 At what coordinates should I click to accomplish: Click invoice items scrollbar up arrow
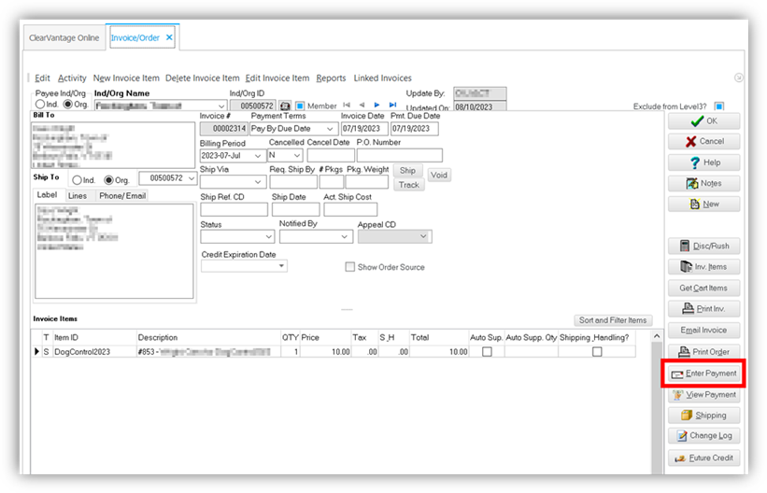[657, 336]
